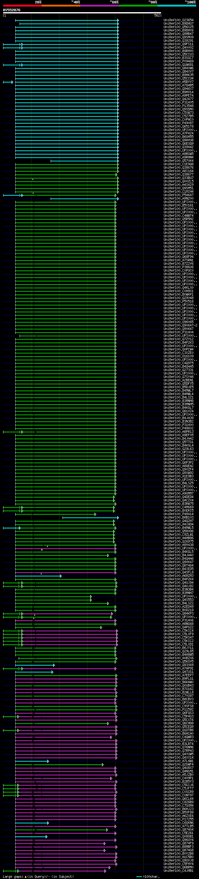Click label UniRef100_C5XW73
The image size is (199, 879).
(178, 113)
